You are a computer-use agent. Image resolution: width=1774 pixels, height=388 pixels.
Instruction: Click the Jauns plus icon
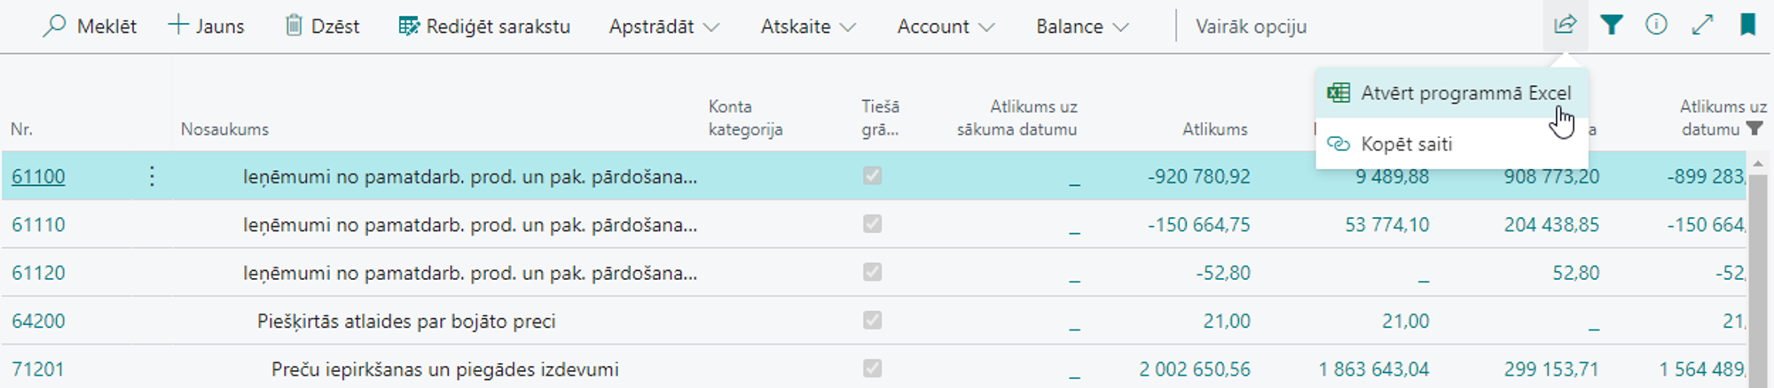tap(178, 25)
